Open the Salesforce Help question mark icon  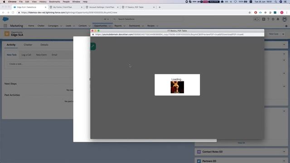(268, 19)
